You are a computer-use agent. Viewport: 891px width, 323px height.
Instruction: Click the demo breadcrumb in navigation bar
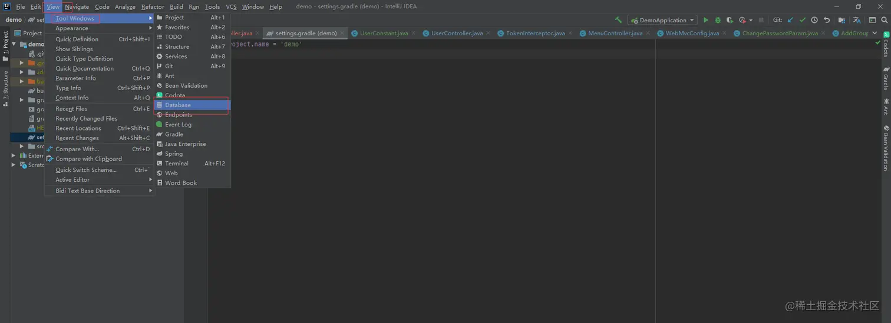point(14,20)
